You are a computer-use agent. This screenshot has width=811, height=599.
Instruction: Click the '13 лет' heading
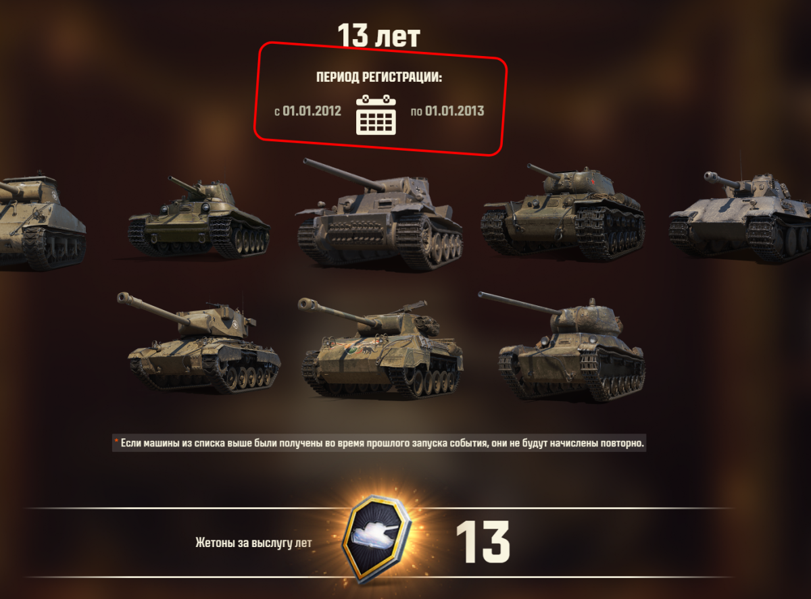[378, 35]
